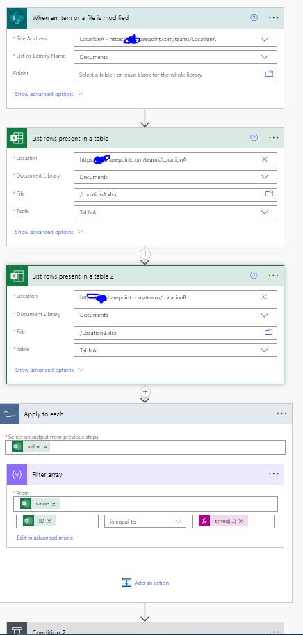The image size is (303, 635).
Task: Show advanced options for the SharePoint trigger
Action: pyautogui.click(x=49, y=94)
